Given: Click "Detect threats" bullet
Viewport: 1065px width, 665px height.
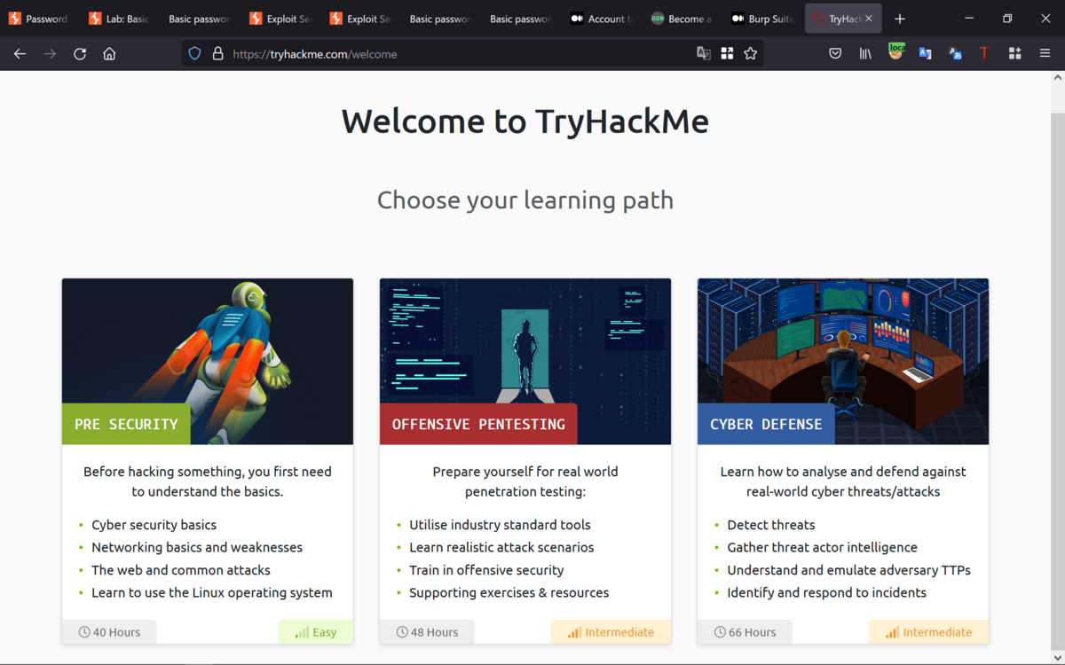Looking at the screenshot, I should pyautogui.click(x=771, y=525).
